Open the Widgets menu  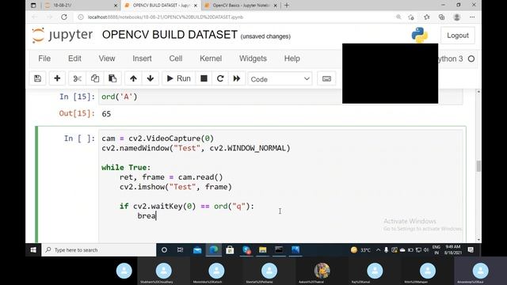pos(253,59)
